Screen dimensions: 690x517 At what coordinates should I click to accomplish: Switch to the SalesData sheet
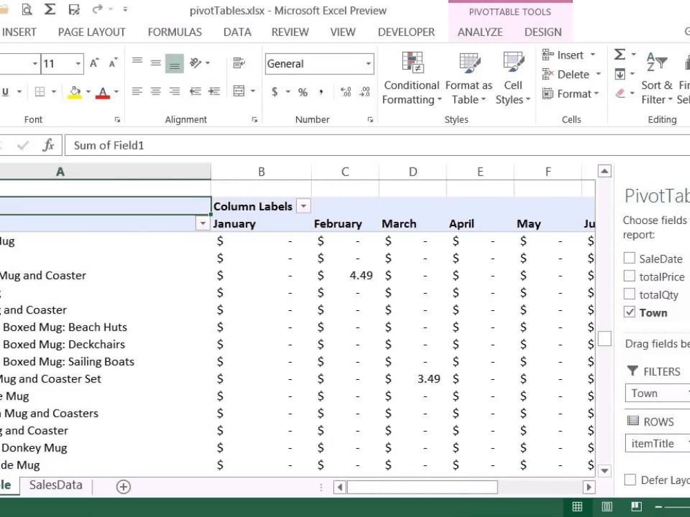[x=55, y=485]
